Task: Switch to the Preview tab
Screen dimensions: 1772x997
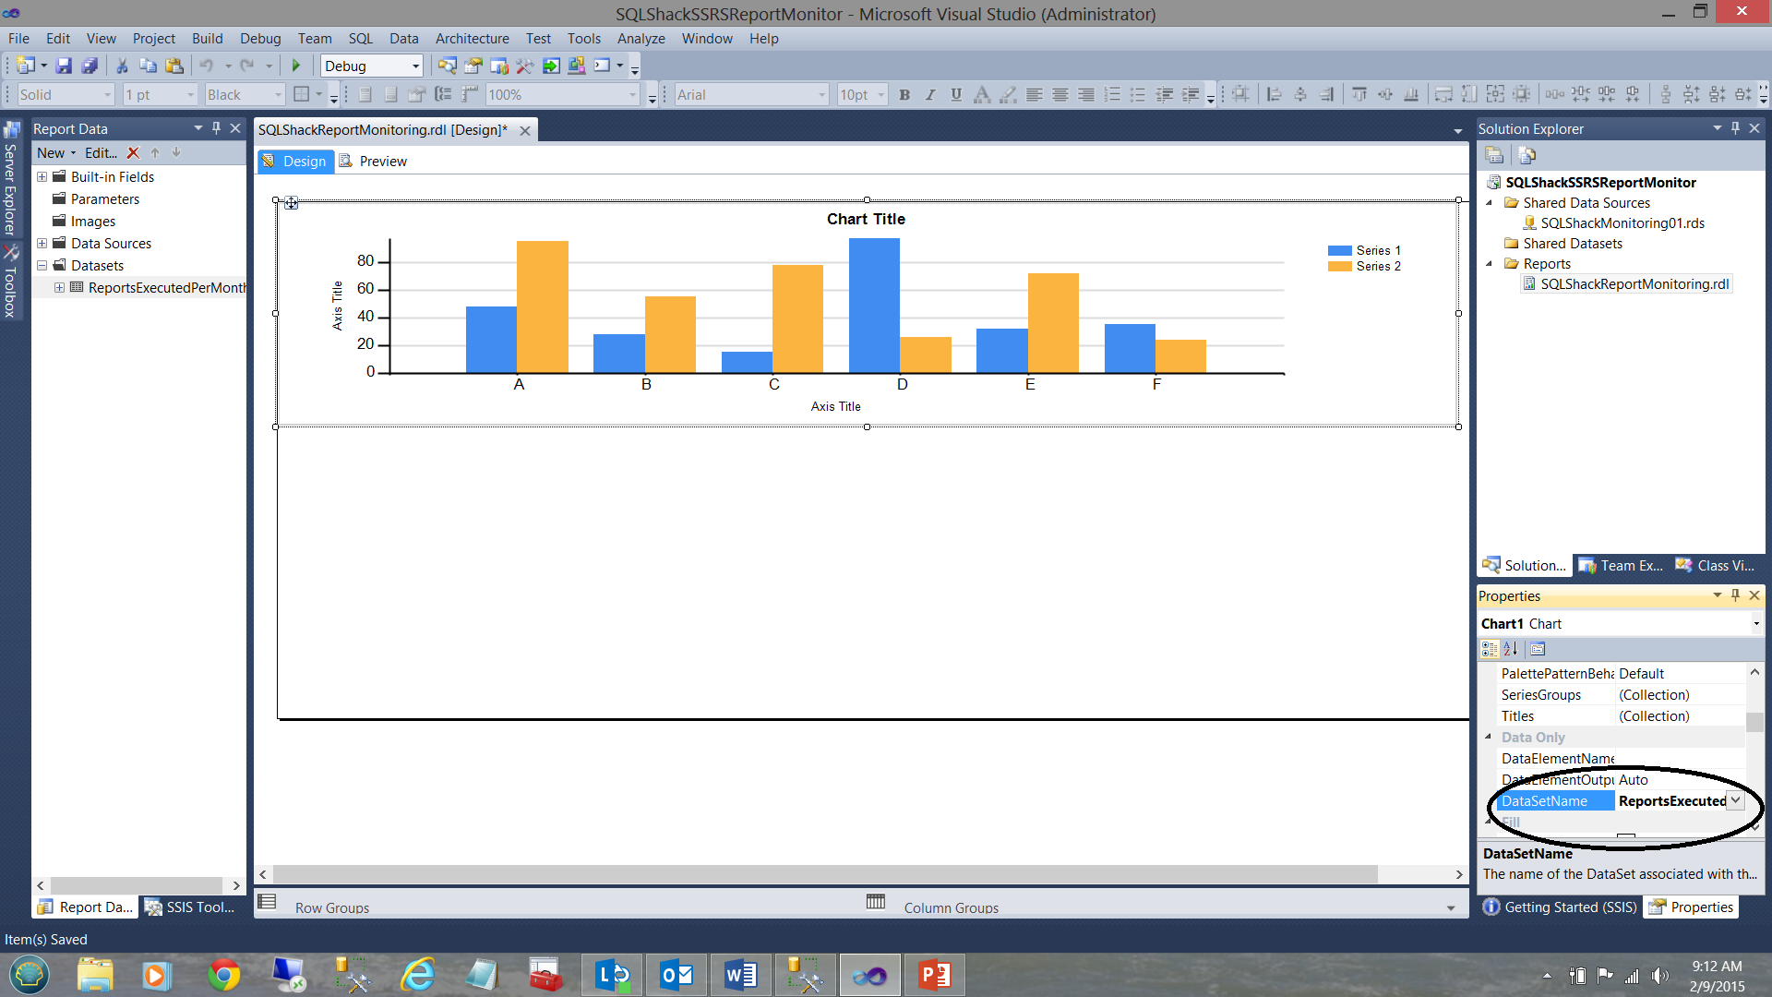Action: [x=382, y=161]
